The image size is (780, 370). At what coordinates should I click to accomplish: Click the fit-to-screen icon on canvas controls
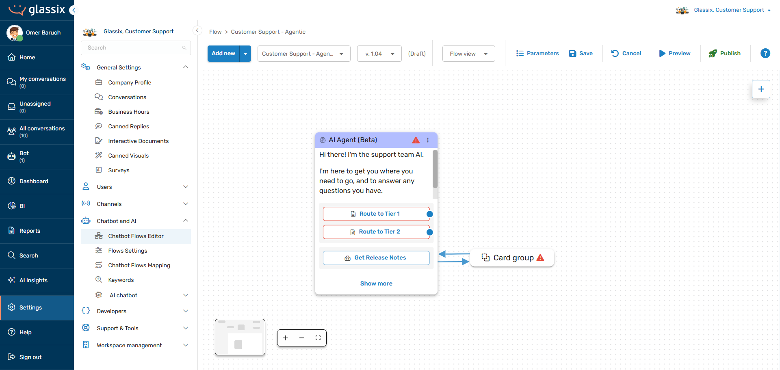click(x=318, y=338)
